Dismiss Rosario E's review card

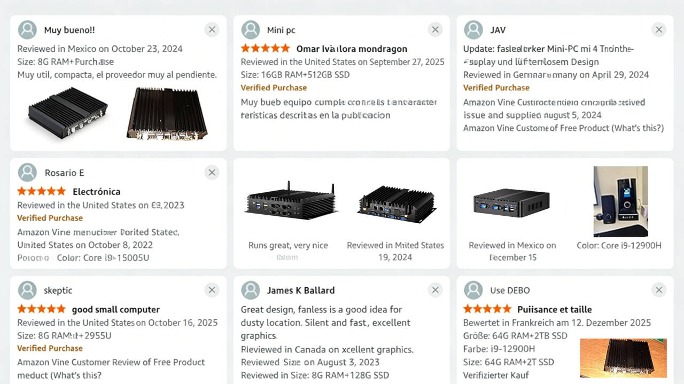[212, 173]
